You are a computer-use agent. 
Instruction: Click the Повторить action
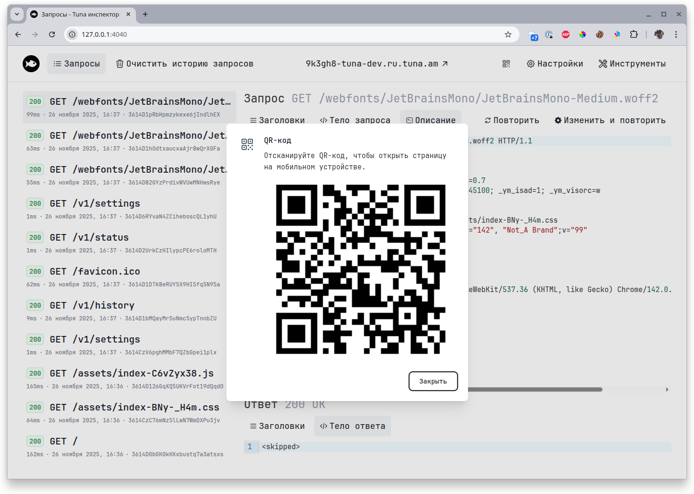click(x=512, y=120)
